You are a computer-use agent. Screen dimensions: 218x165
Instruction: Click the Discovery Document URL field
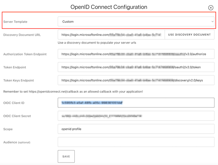click(x=111, y=35)
